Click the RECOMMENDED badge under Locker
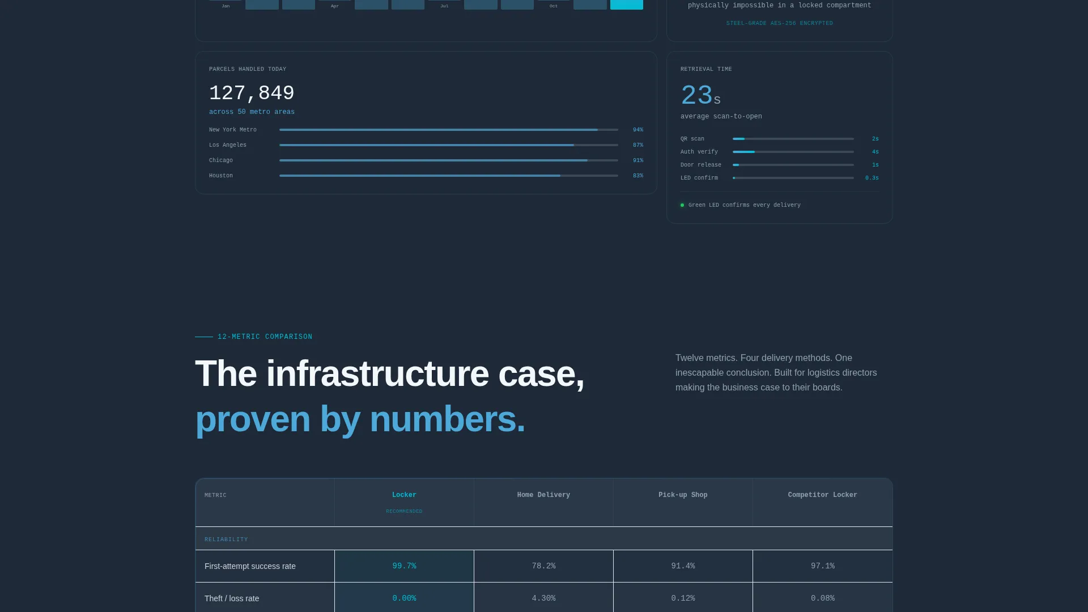Screen dimensions: 1088x612 (404, 512)
